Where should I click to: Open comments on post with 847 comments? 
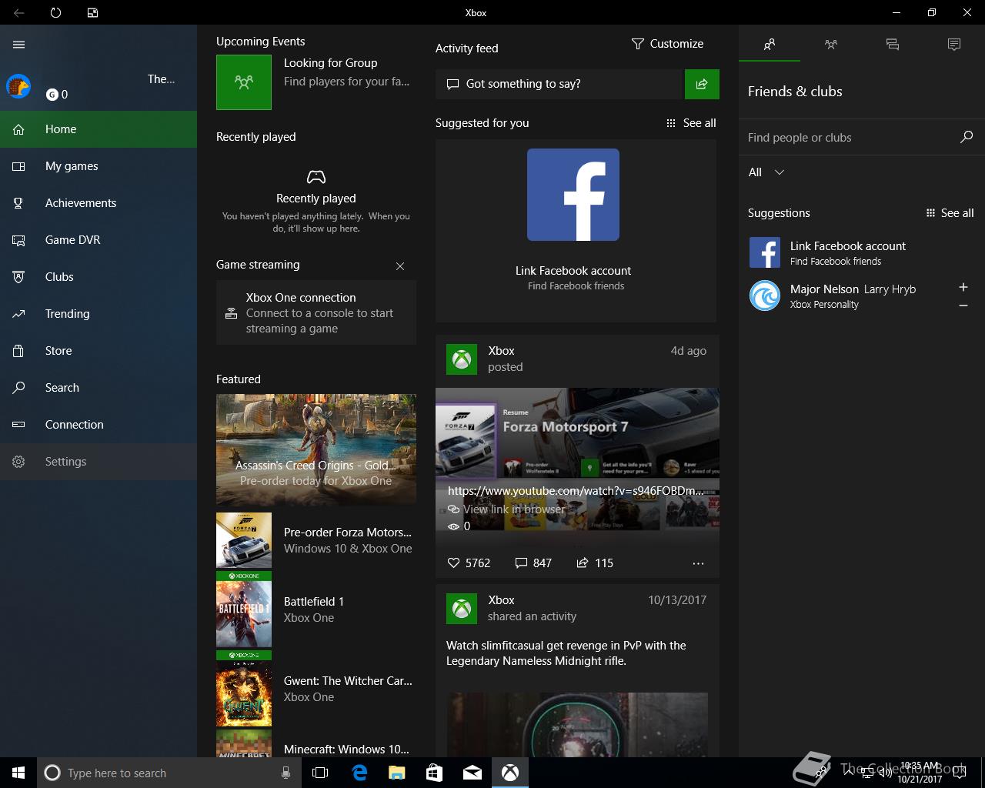(x=533, y=563)
